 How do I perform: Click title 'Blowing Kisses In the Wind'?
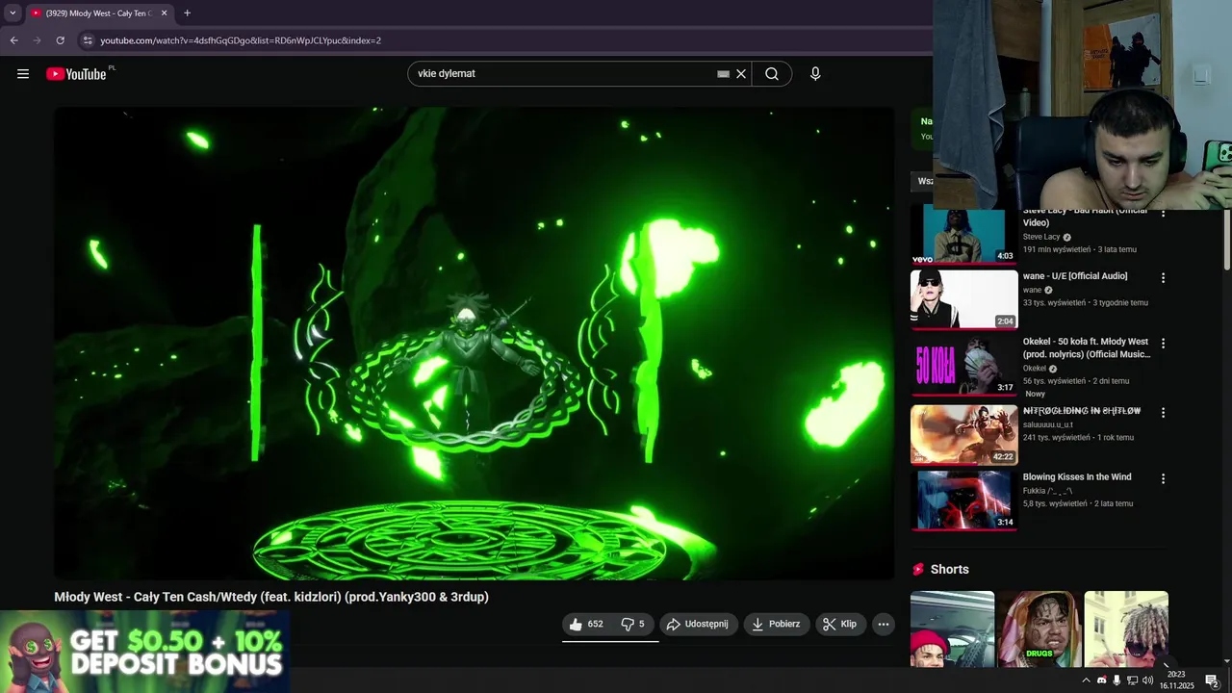[x=1077, y=476]
